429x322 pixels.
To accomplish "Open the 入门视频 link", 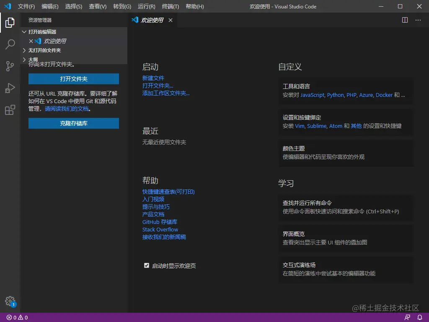I will pyautogui.click(x=153, y=199).
